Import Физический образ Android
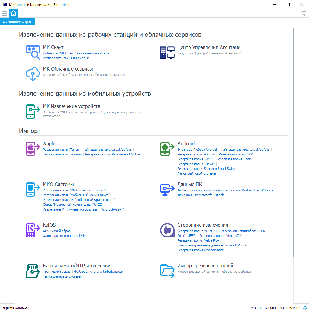 click(197, 150)
